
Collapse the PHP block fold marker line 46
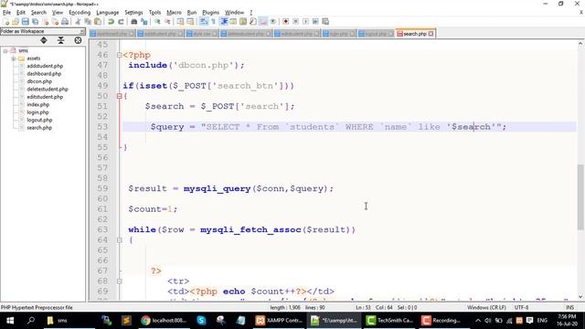(120, 55)
